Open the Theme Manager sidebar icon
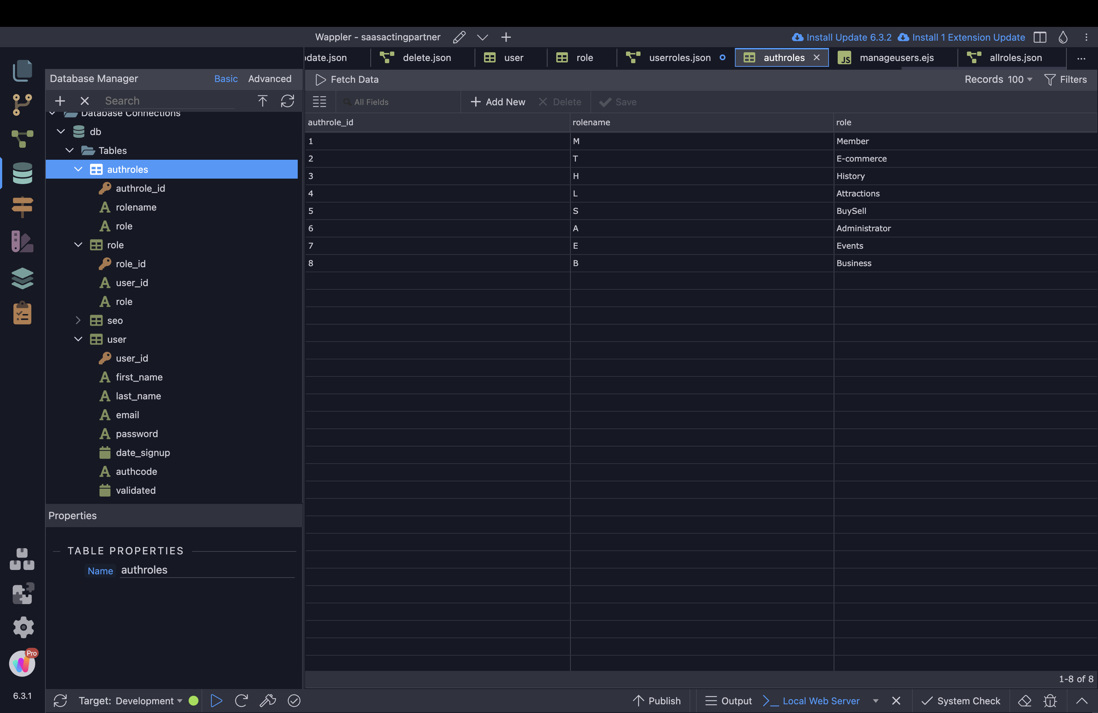This screenshot has width=1098, height=713. pos(22,241)
